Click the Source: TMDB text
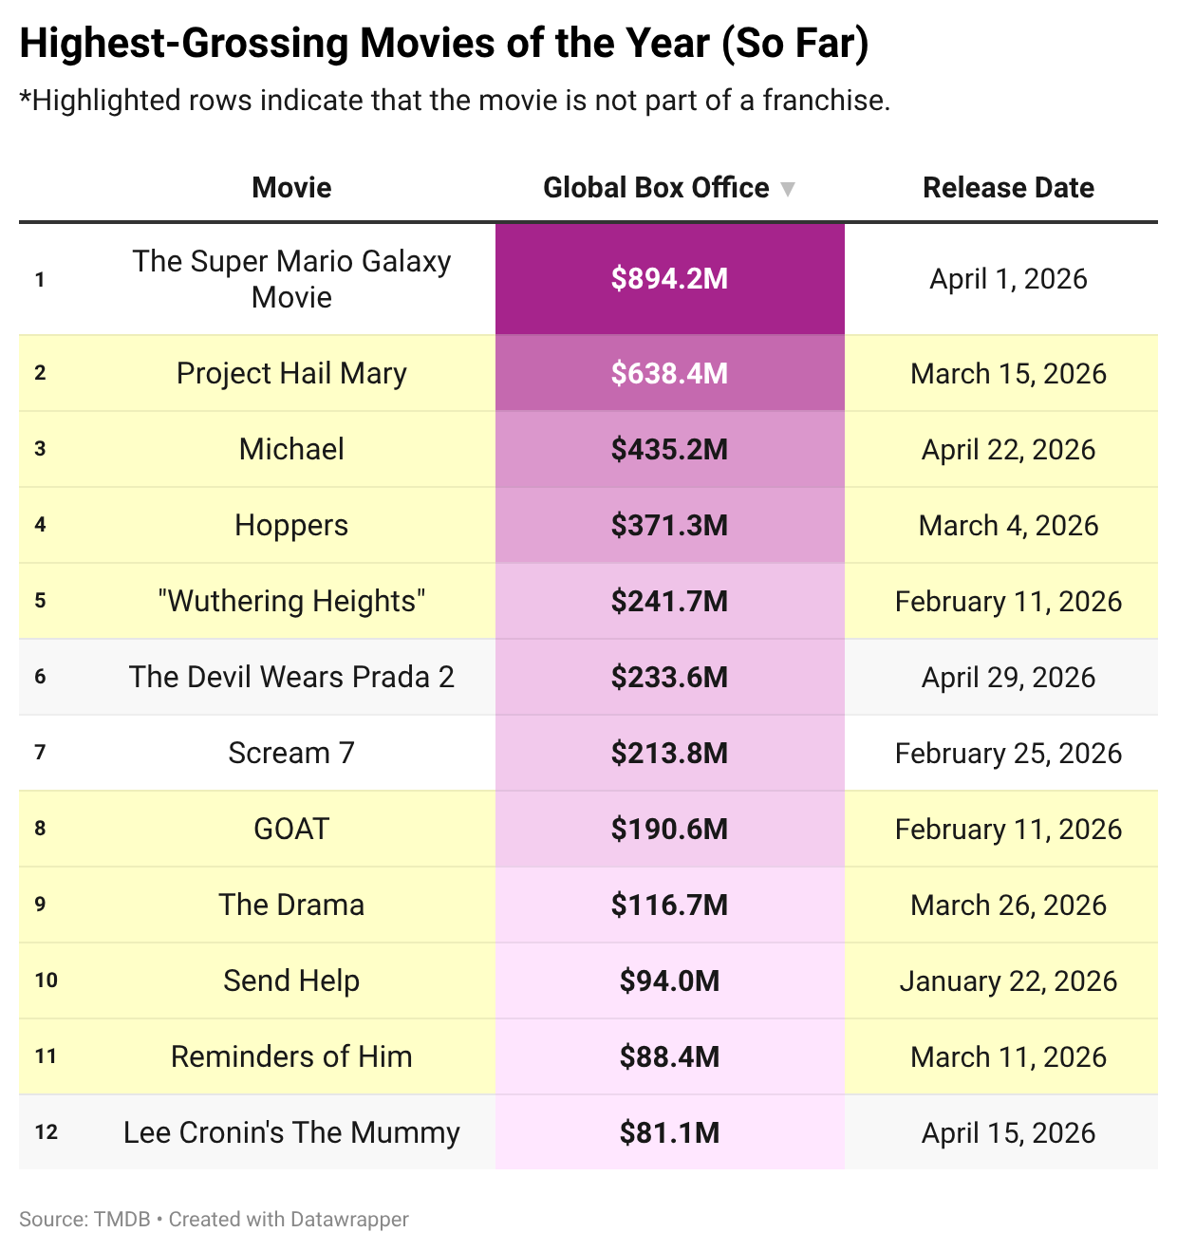The image size is (1177, 1251). coord(84,1219)
